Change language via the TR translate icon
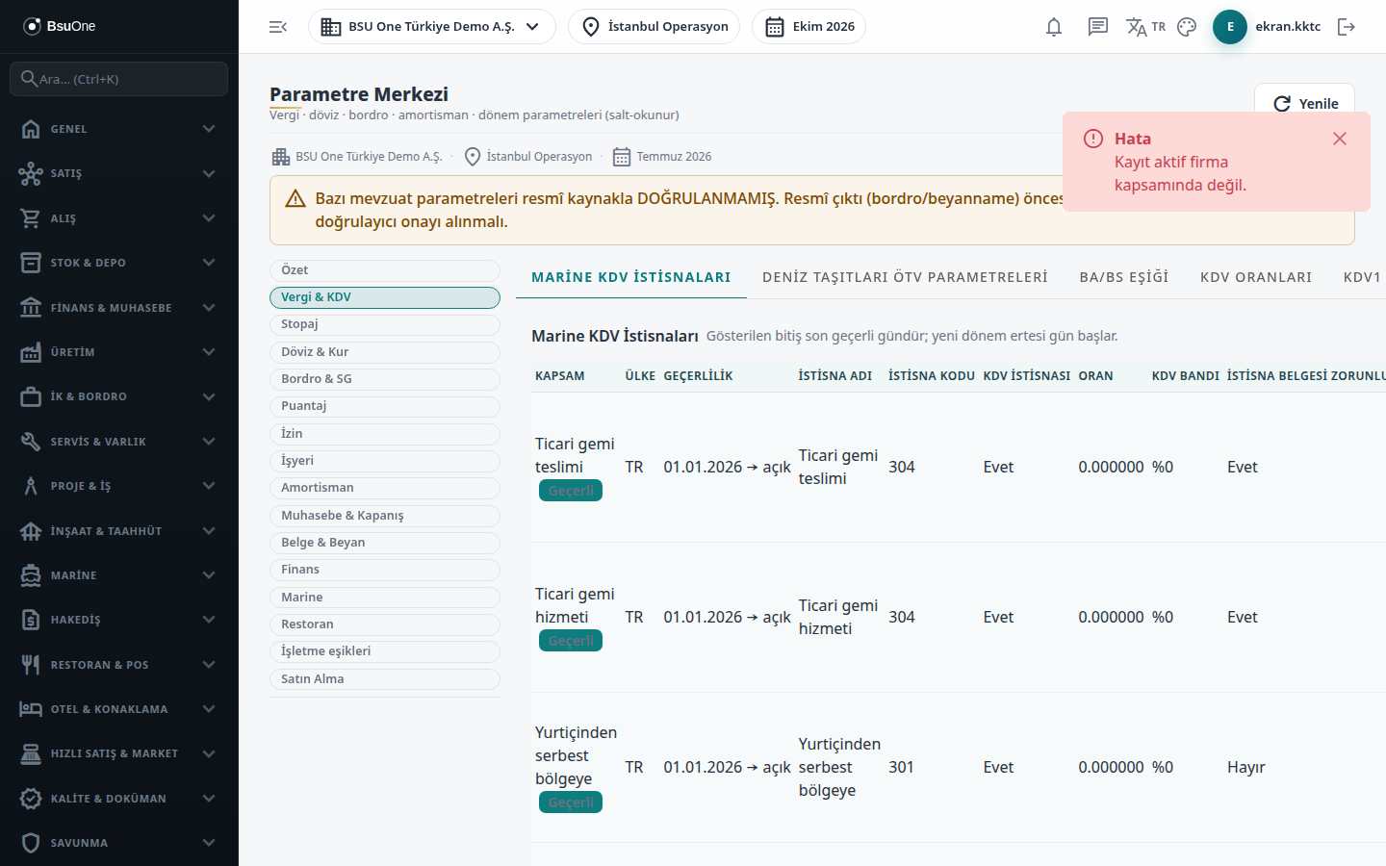 coord(1145,27)
